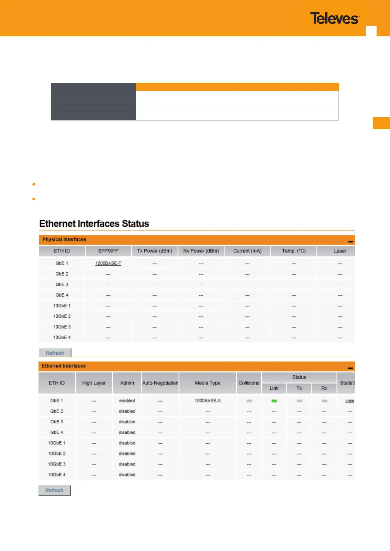Image resolution: width=390 pixels, height=551 pixels.
Task: Select the Rx Power (dBm) column header
Action: point(201,251)
